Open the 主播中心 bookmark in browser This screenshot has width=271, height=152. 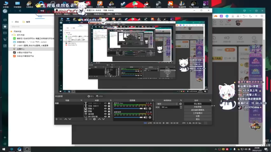click(31, 49)
